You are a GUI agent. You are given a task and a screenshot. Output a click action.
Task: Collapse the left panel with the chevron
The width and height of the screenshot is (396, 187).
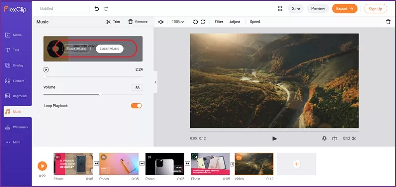(x=155, y=82)
